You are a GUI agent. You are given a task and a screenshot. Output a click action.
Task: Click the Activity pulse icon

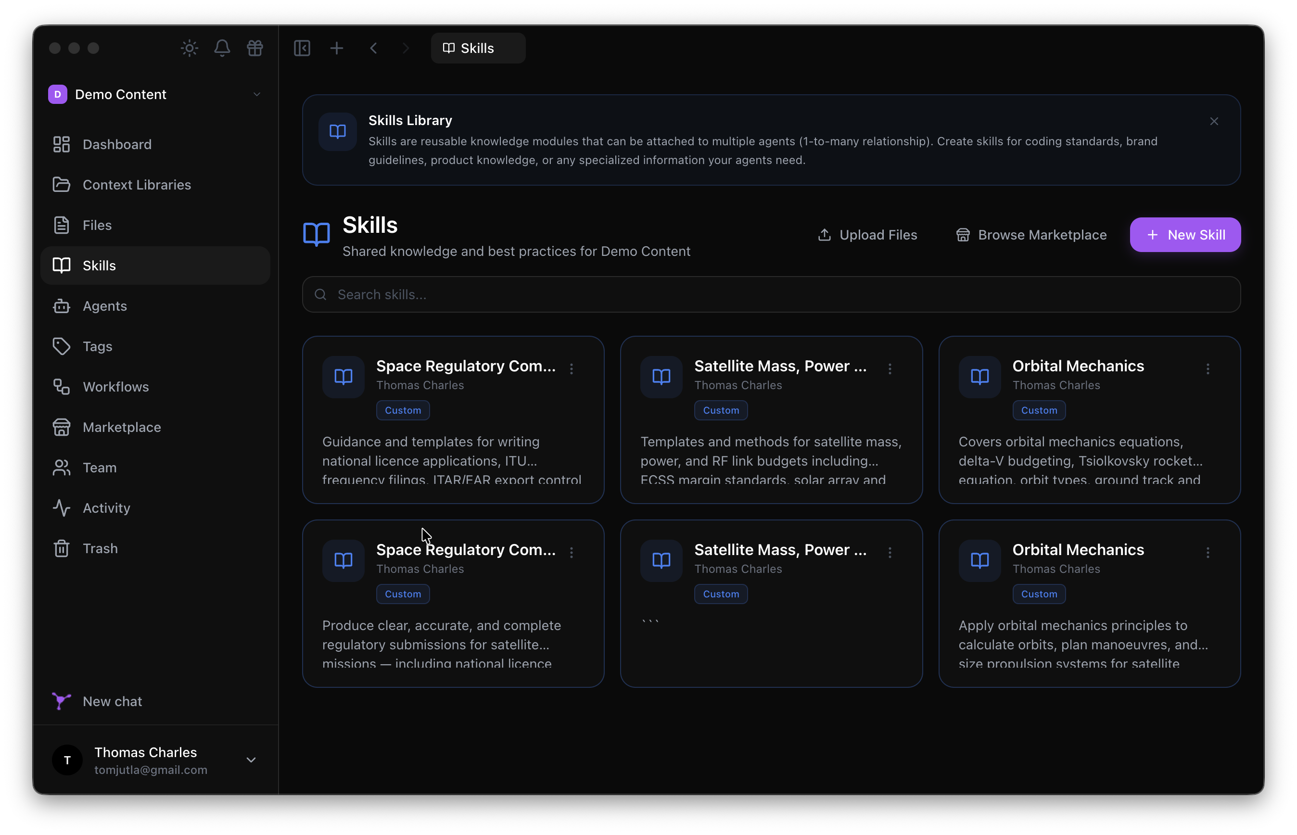click(x=61, y=508)
